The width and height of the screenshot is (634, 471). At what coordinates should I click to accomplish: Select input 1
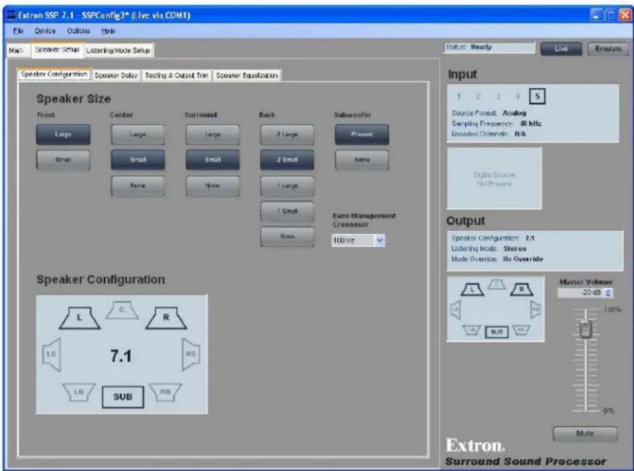pos(459,96)
